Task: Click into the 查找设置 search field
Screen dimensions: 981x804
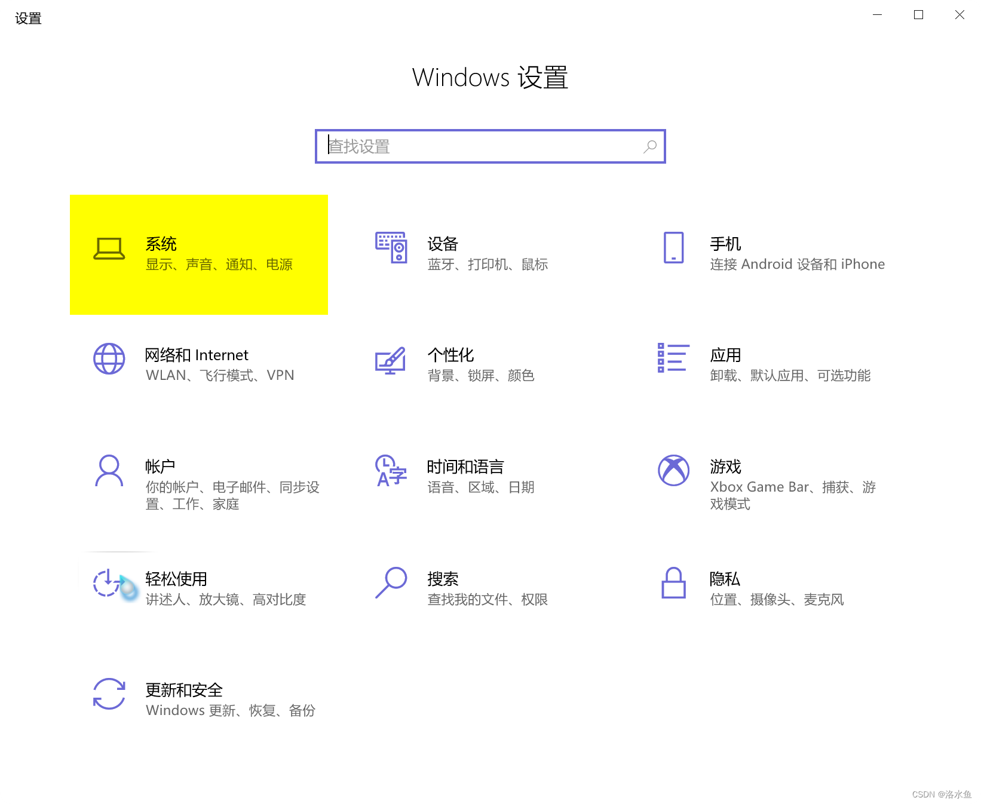Action: [490, 146]
